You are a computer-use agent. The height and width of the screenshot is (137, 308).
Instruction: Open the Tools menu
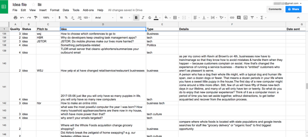pos(76,10)
